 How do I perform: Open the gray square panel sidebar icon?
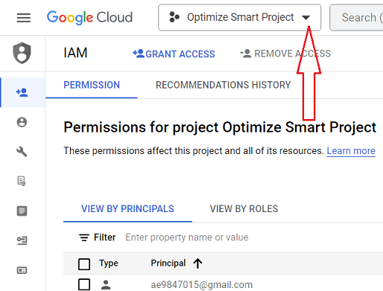pyautogui.click(x=22, y=211)
